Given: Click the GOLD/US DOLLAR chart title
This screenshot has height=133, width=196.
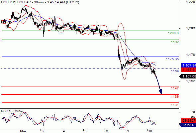Looking at the screenshot, I should (x=40, y=2).
